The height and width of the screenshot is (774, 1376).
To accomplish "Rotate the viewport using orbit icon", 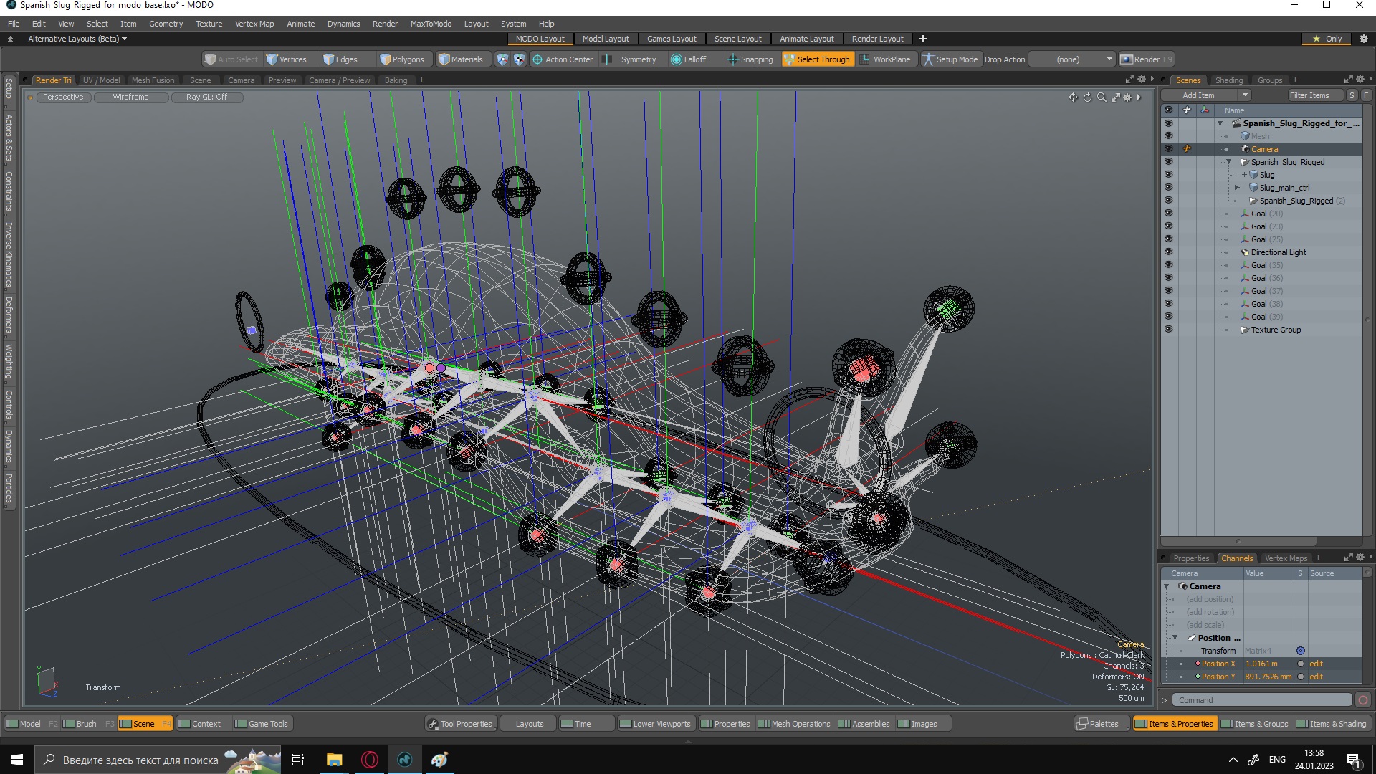I will 1087,97.
